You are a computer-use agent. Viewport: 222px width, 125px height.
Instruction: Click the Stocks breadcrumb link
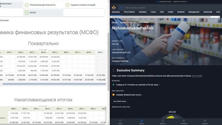(115, 22)
